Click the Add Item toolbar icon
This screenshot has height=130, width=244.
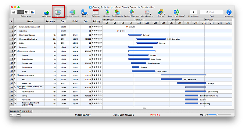point(46,12)
